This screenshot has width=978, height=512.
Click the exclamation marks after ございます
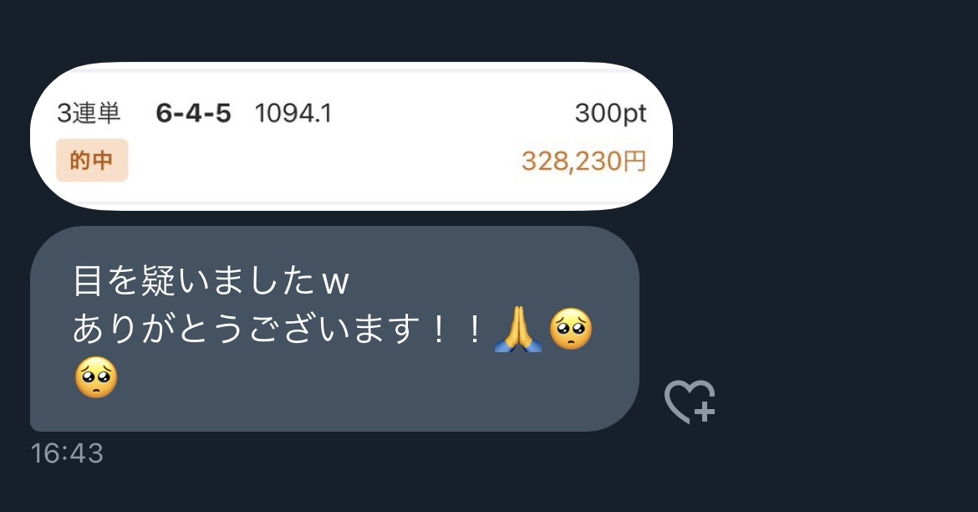point(456,329)
